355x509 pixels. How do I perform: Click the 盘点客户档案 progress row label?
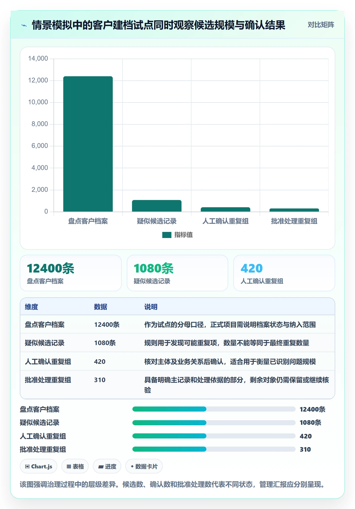click(x=40, y=410)
